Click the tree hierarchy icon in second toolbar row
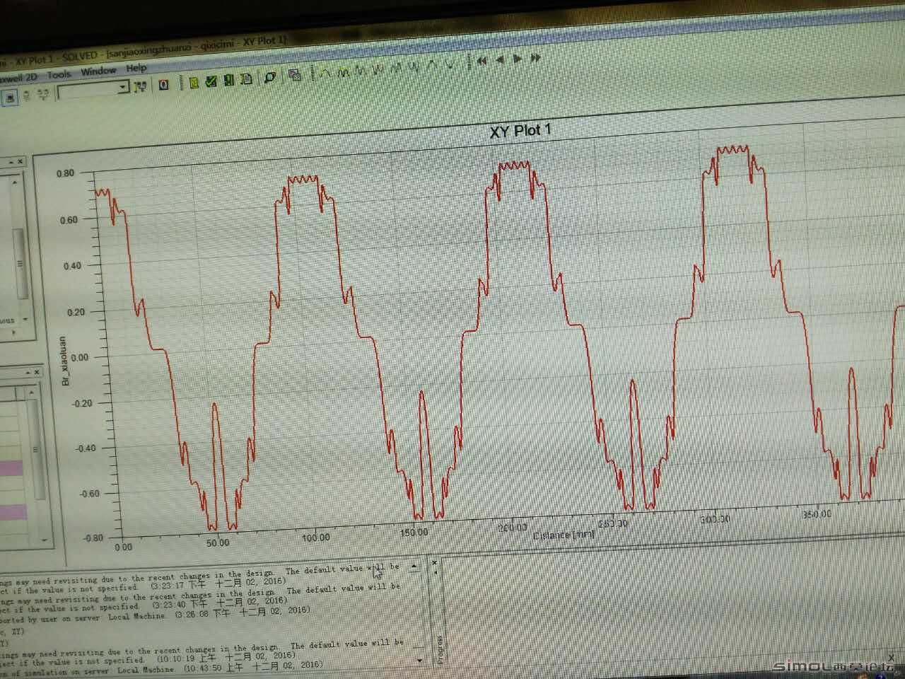The height and width of the screenshot is (679, 905). (42, 93)
